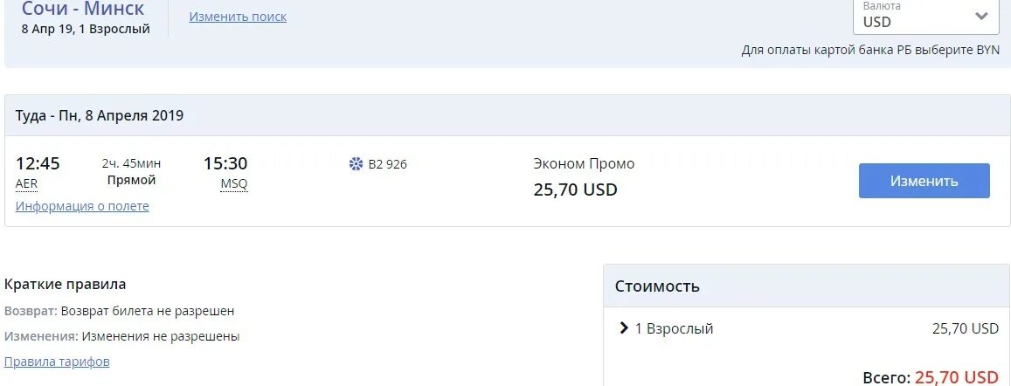Click the Прямой direct flight label
This screenshot has width=1011, height=386.
(131, 180)
